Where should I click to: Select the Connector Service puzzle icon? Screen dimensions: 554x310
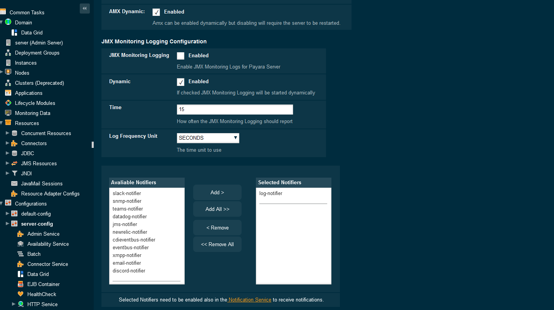pos(21,264)
